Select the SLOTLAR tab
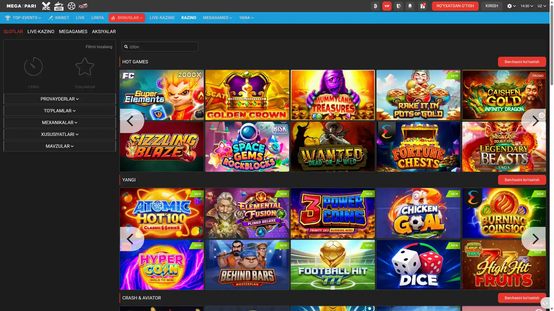The height and width of the screenshot is (311, 554). (13, 32)
